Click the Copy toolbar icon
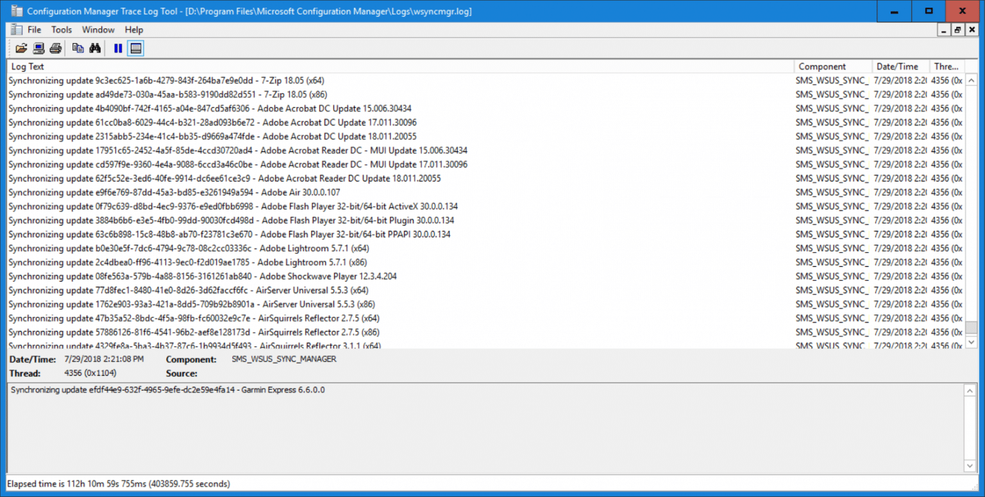 tap(78, 47)
